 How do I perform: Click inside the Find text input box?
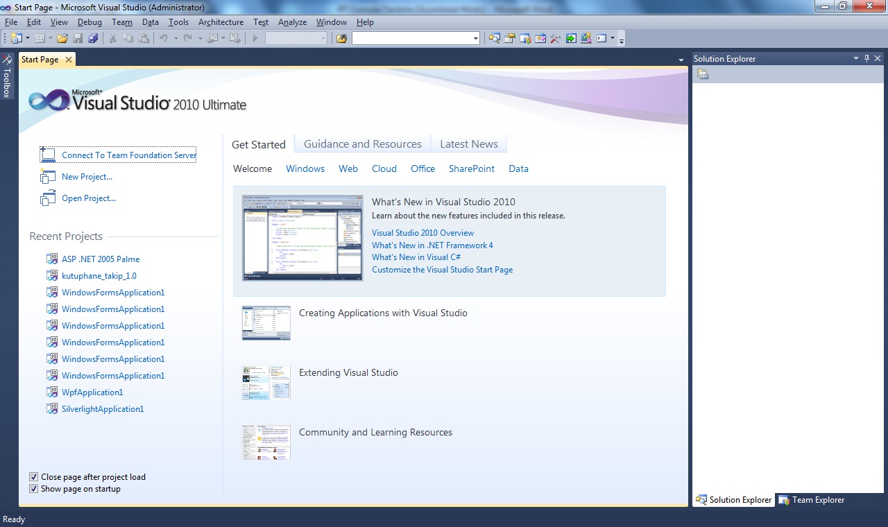pyautogui.click(x=412, y=39)
